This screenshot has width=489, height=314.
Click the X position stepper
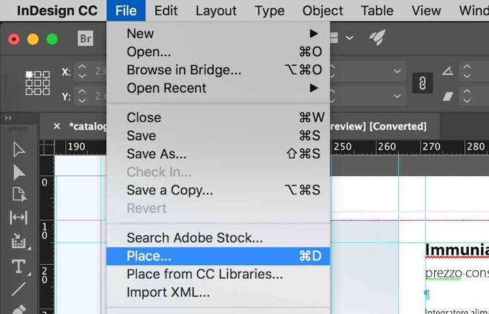coord(81,72)
